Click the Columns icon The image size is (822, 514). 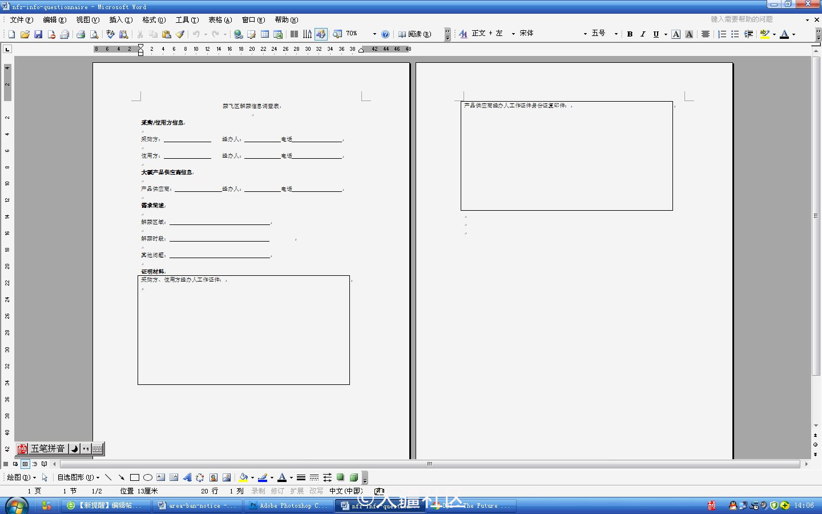(294, 34)
